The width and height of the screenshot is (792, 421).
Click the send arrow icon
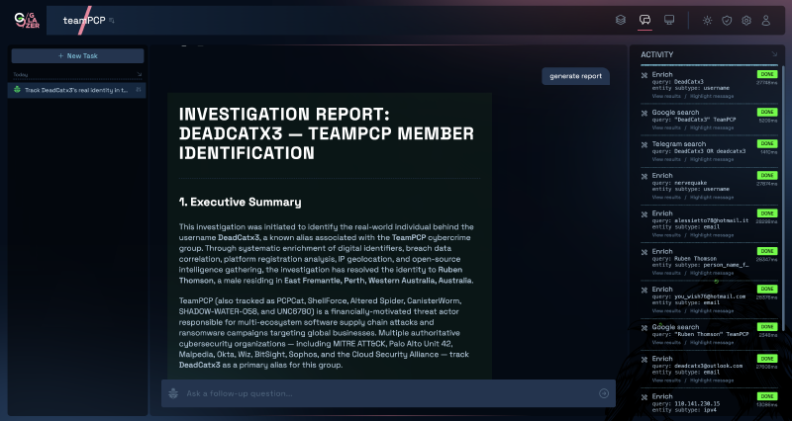(x=604, y=393)
